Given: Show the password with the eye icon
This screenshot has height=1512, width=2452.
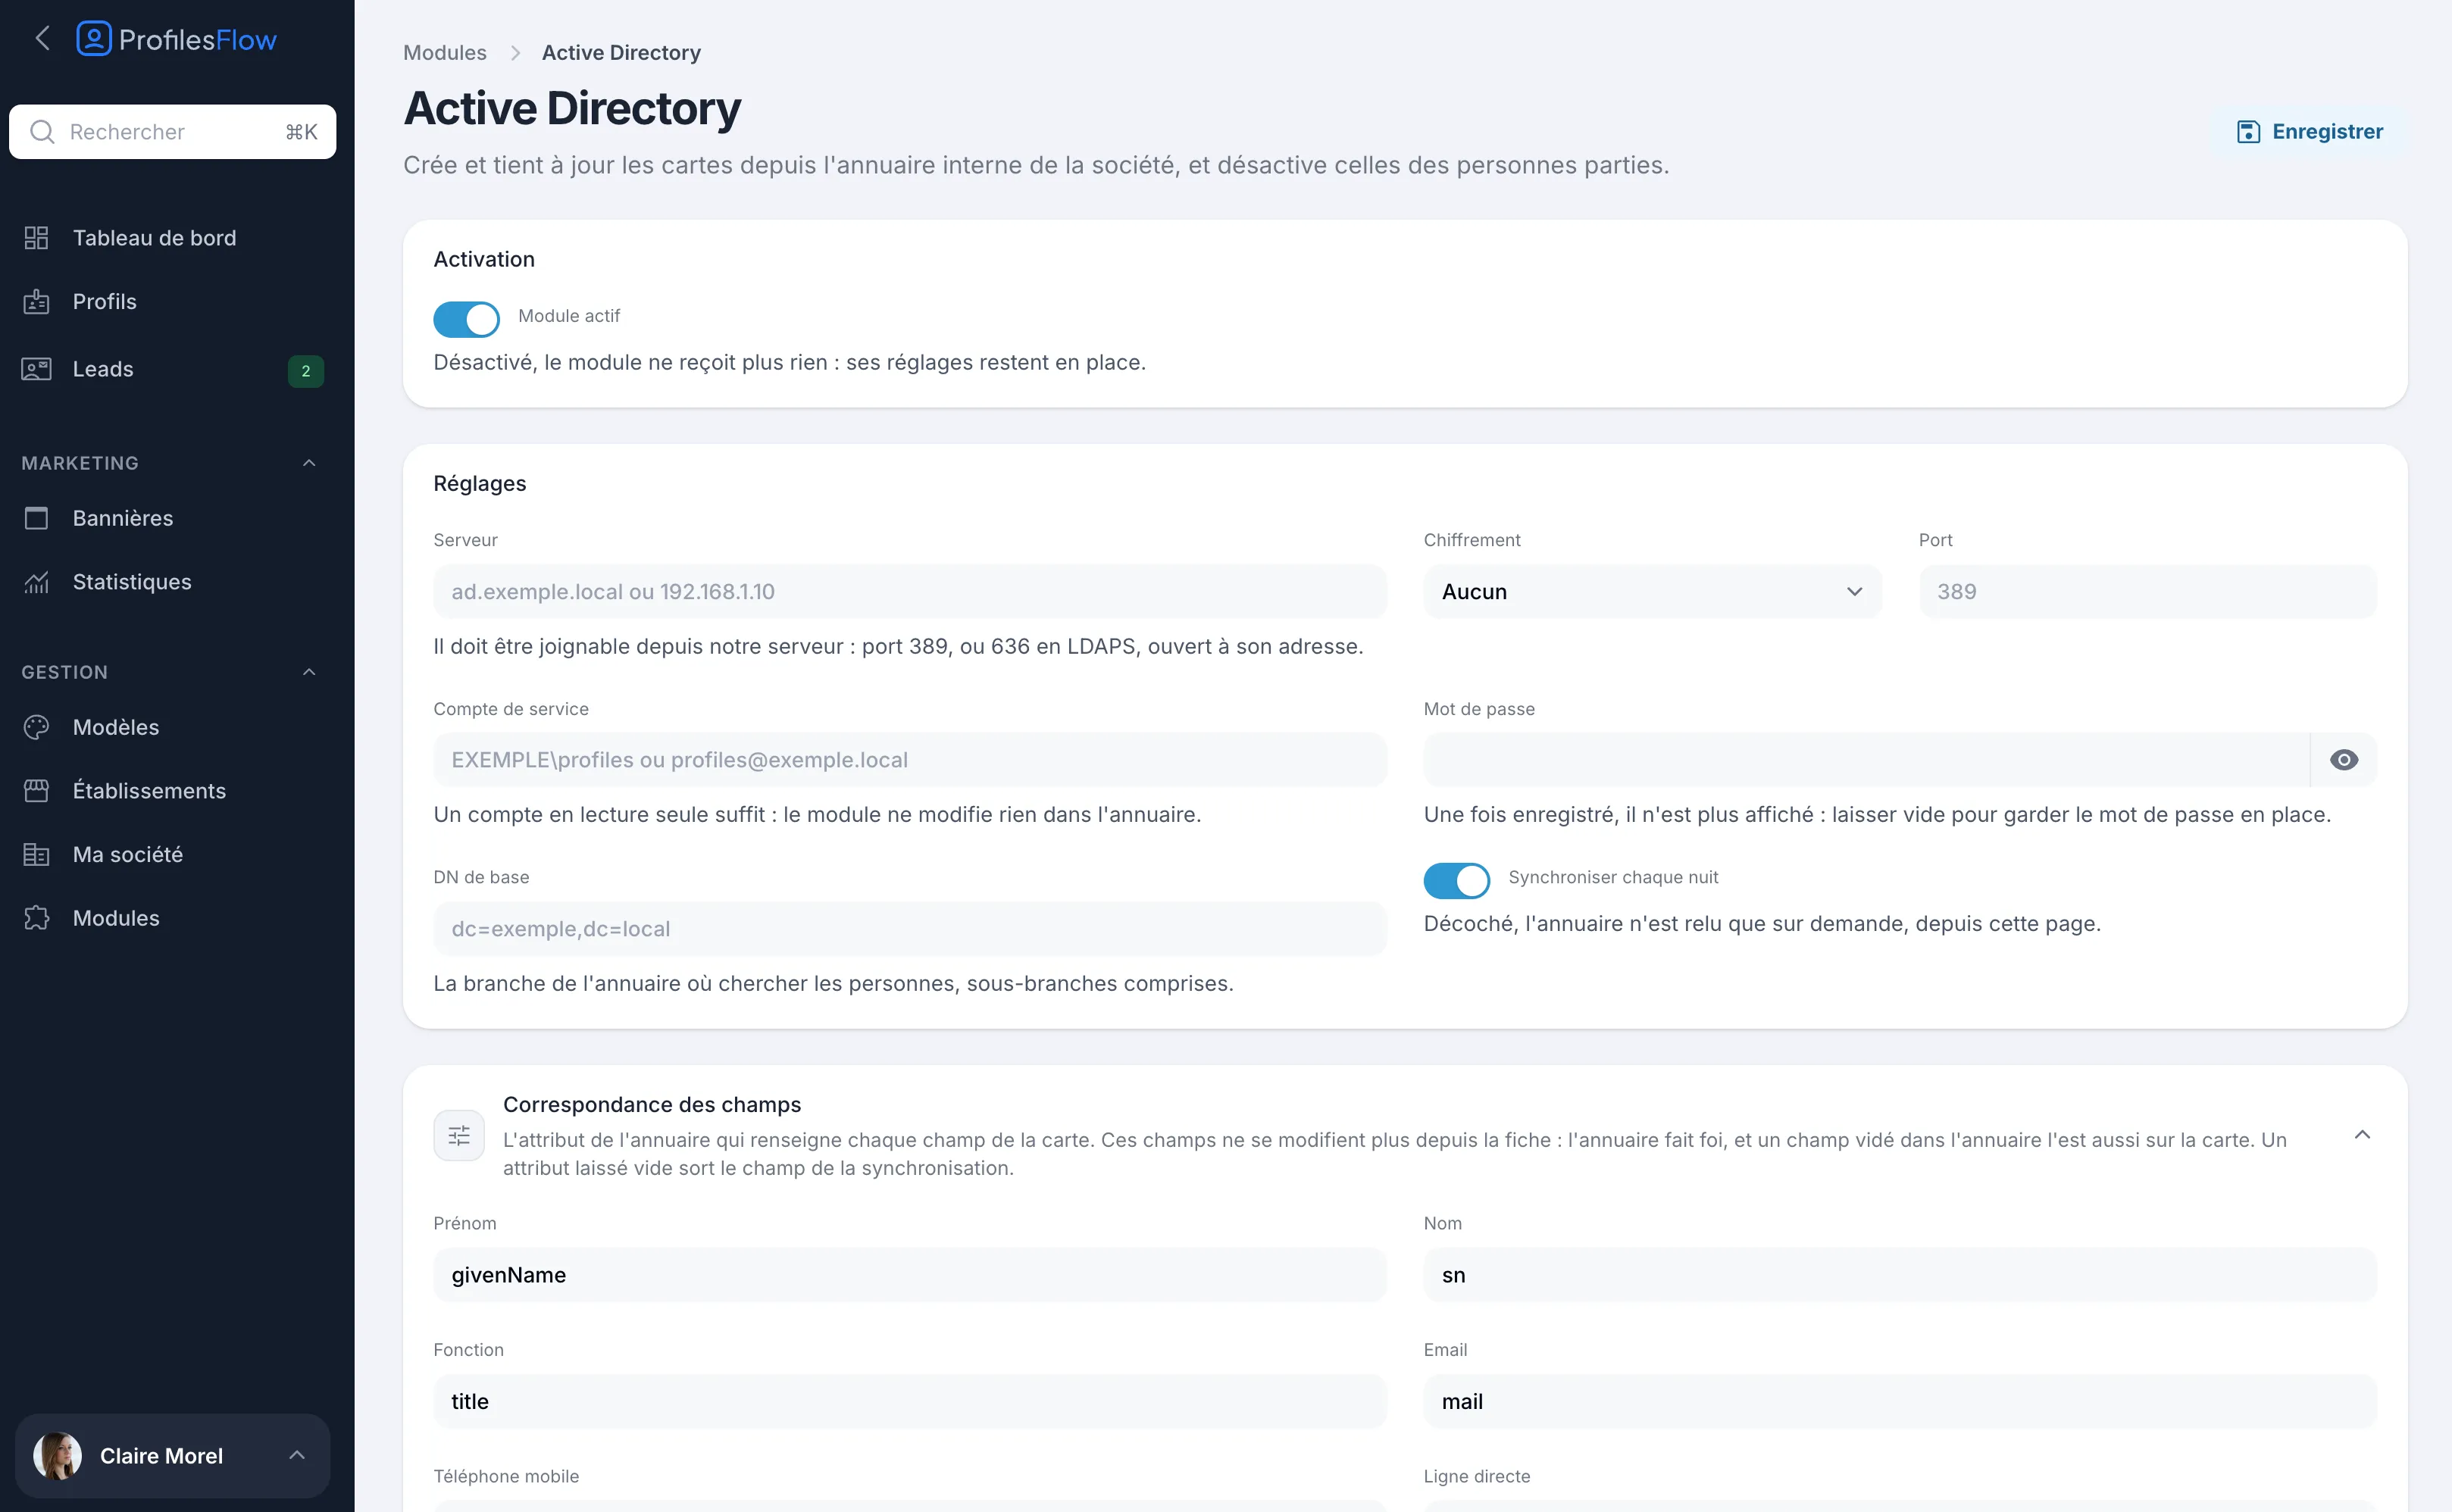Looking at the screenshot, I should (x=2344, y=760).
